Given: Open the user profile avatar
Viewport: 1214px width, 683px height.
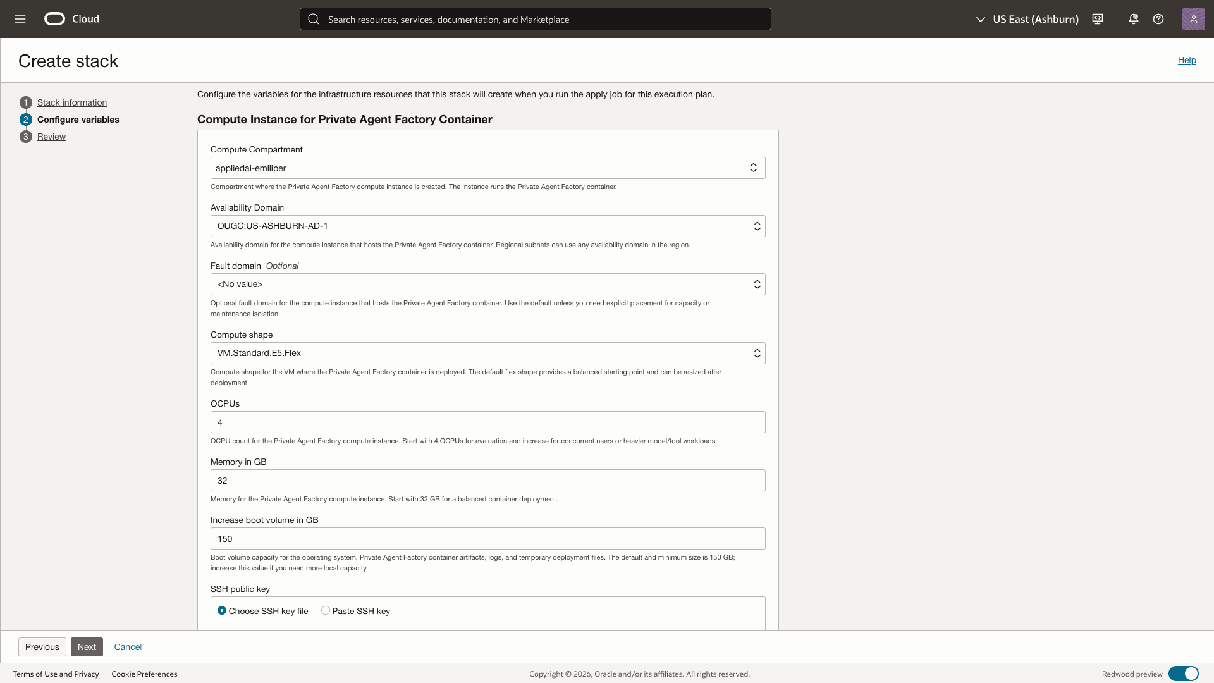Looking at the screenshot, I should tap(1193, 19).
